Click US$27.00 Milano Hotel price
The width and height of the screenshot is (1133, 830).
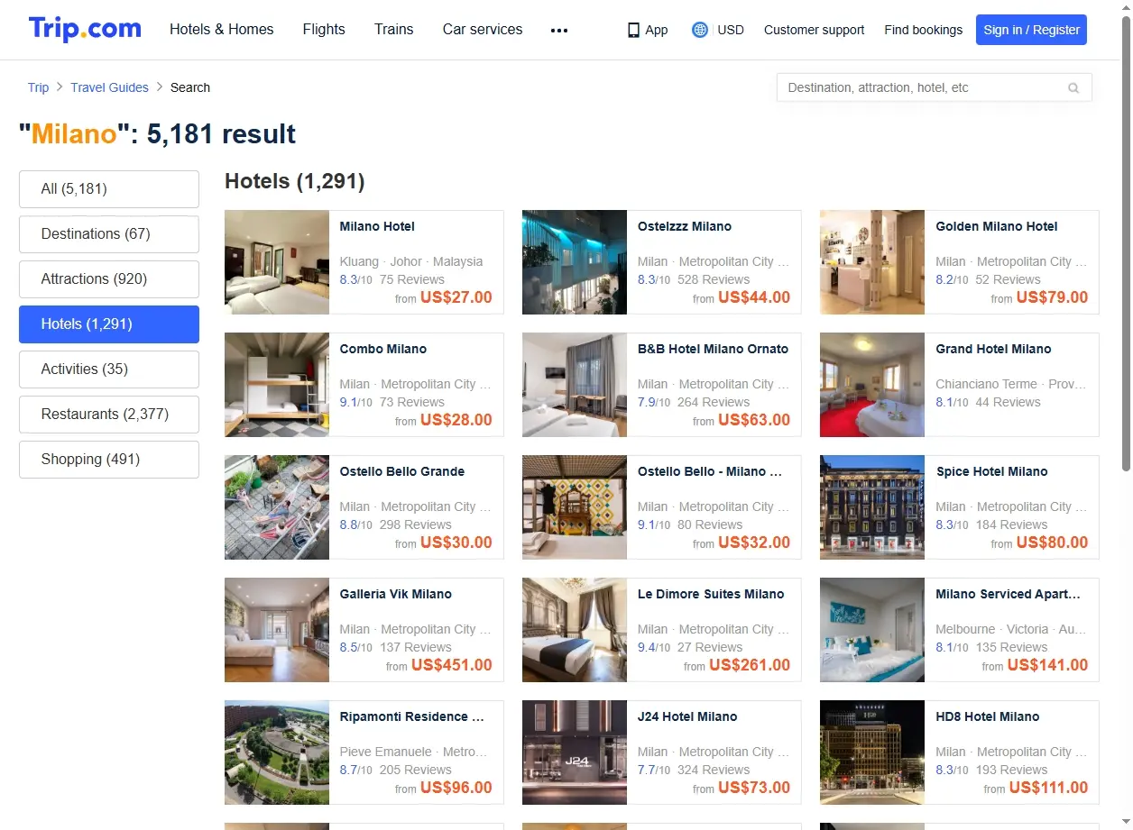[456, 297]
